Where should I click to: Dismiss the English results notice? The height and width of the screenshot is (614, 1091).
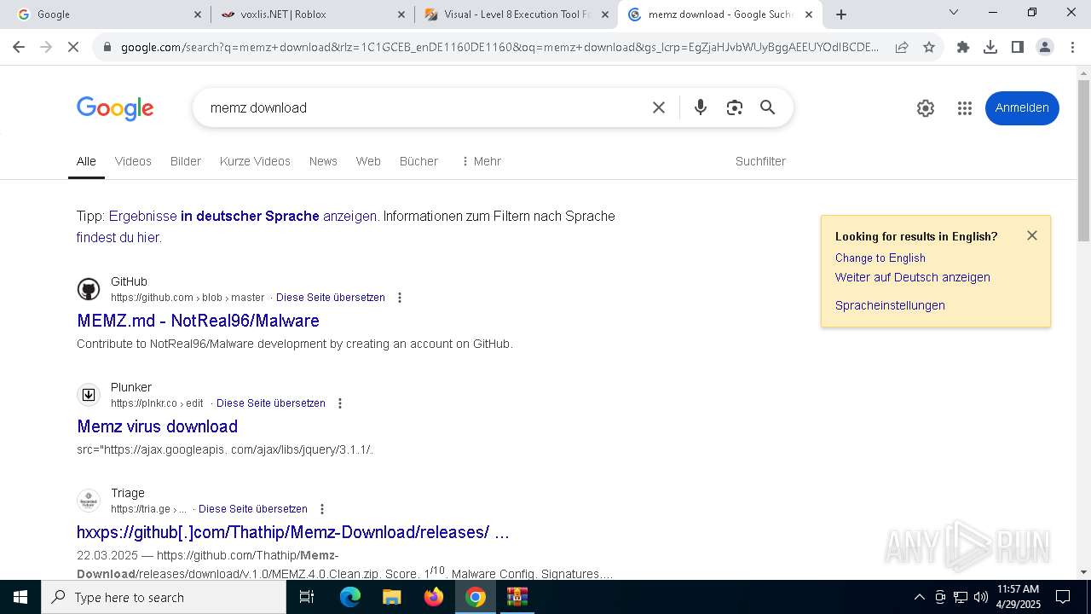point(1032,235)
